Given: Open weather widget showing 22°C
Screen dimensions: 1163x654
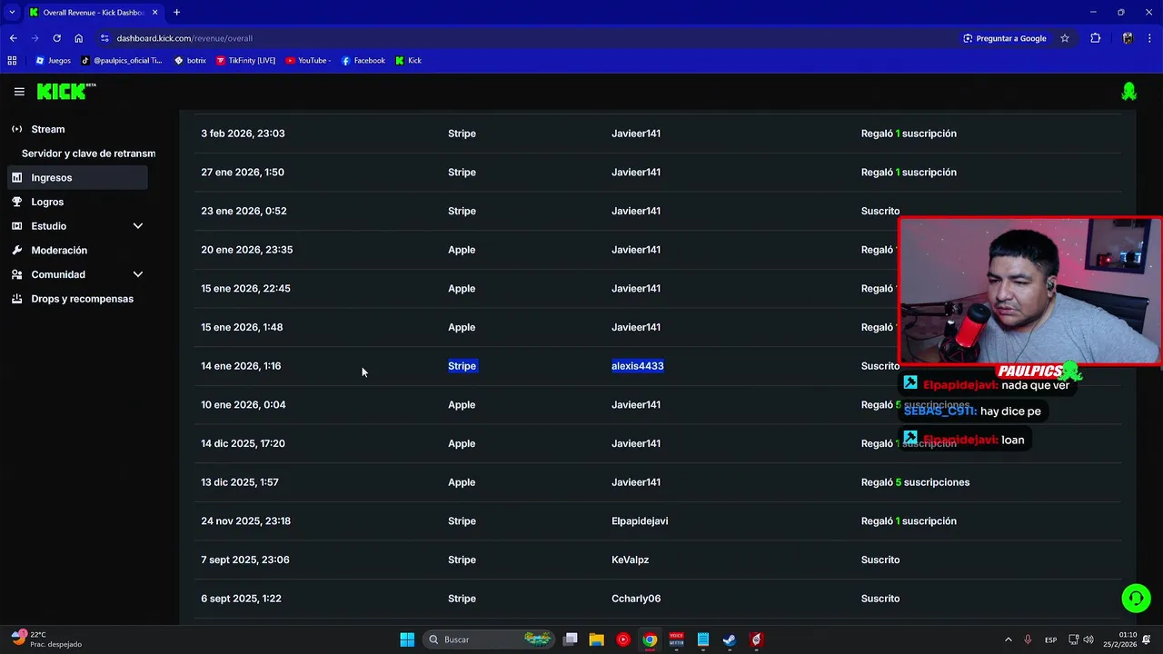Looking at the screenshot, I should (45, 639).
